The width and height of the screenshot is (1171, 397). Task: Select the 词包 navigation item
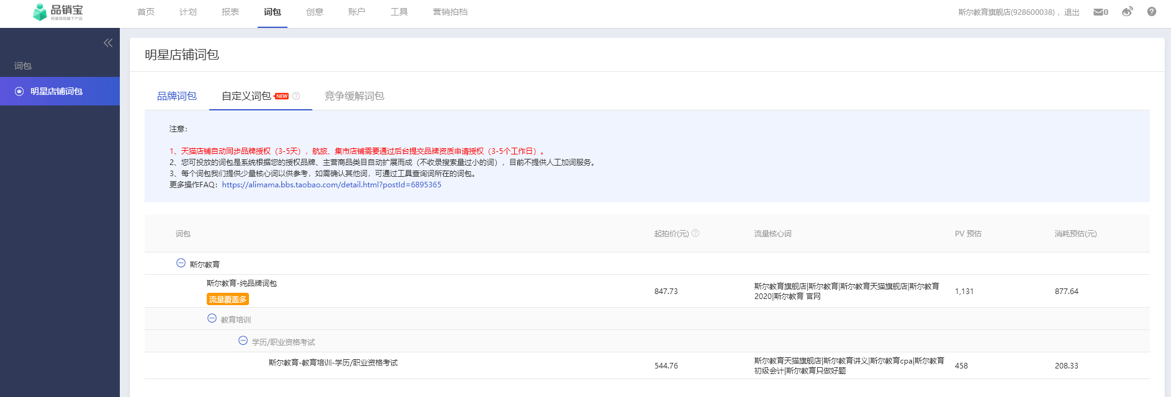click(273, 12)
